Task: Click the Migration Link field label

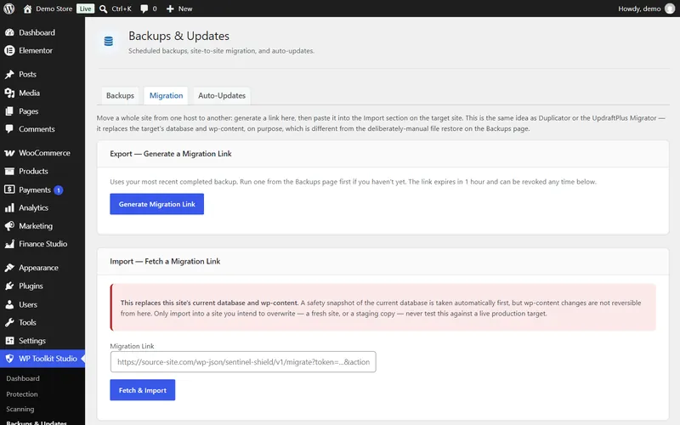Action: pyautogui.click(x=132, y=346)
